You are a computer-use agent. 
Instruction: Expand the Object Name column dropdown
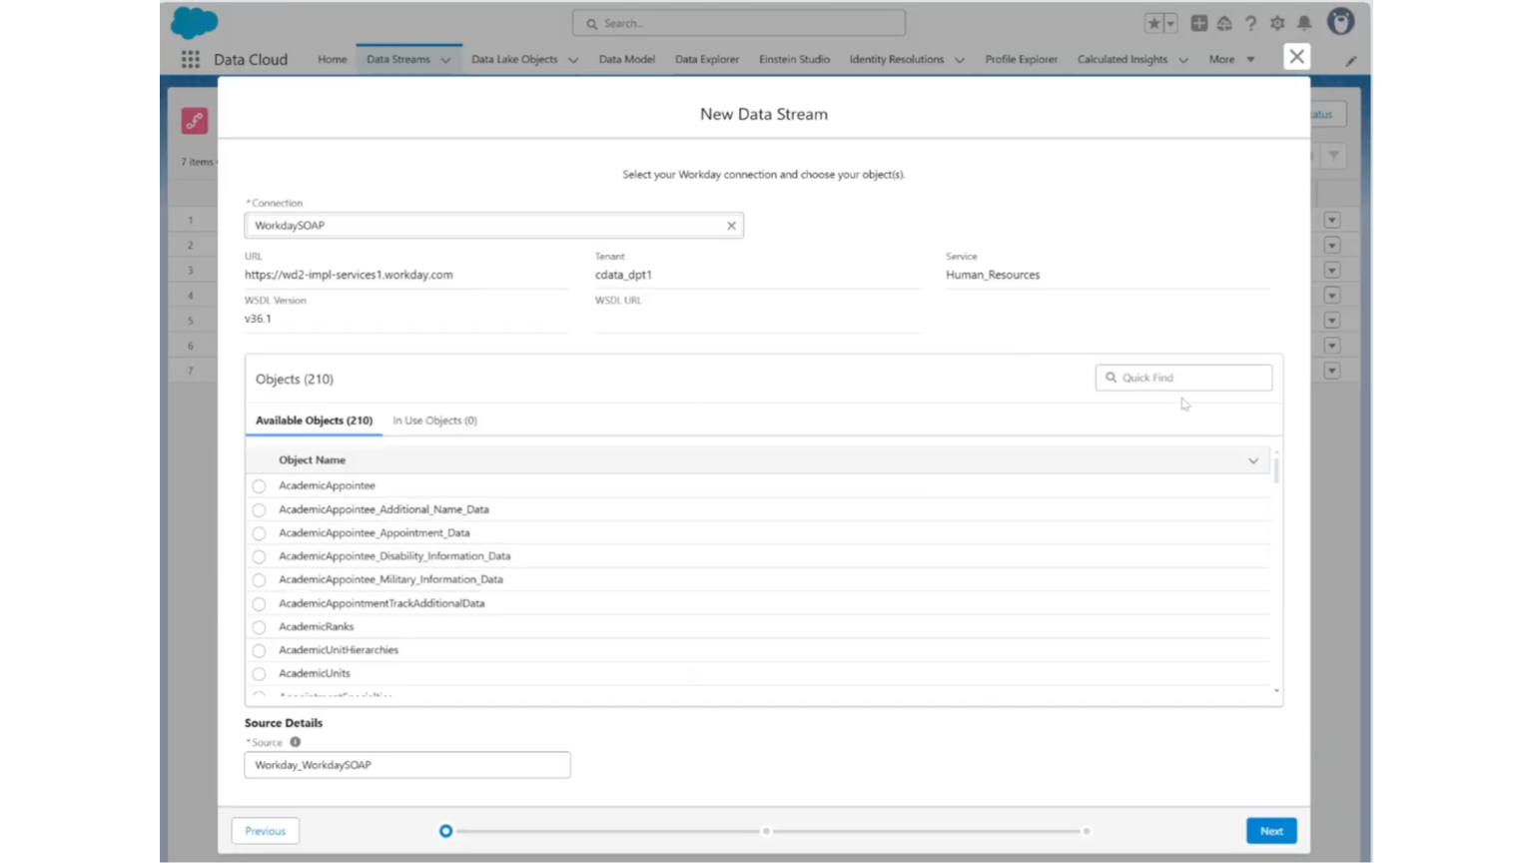(x=1253, y=460)
